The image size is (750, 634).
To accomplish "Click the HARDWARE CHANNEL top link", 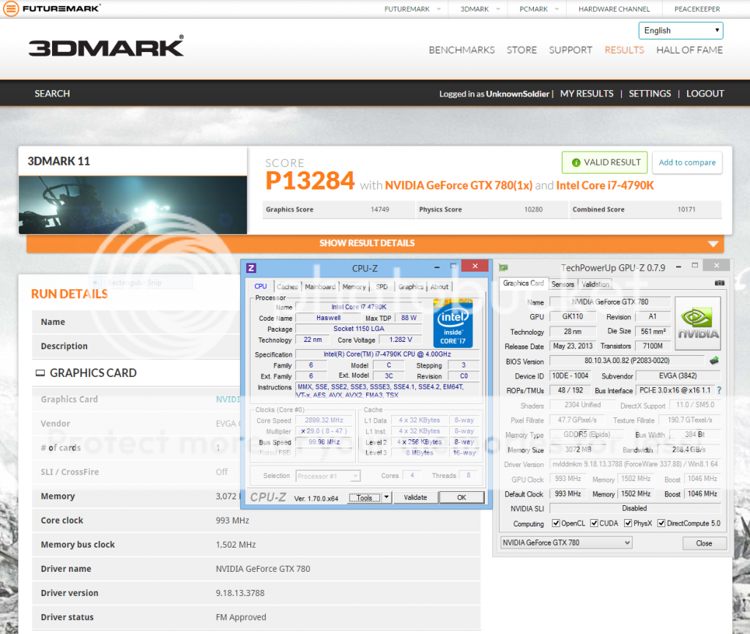I will click(615, 9).
